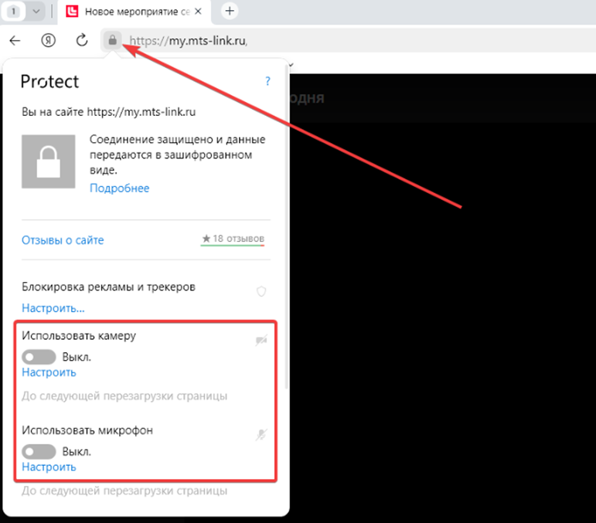
Task: Click the tab counter showing 1
Action: 14,12
